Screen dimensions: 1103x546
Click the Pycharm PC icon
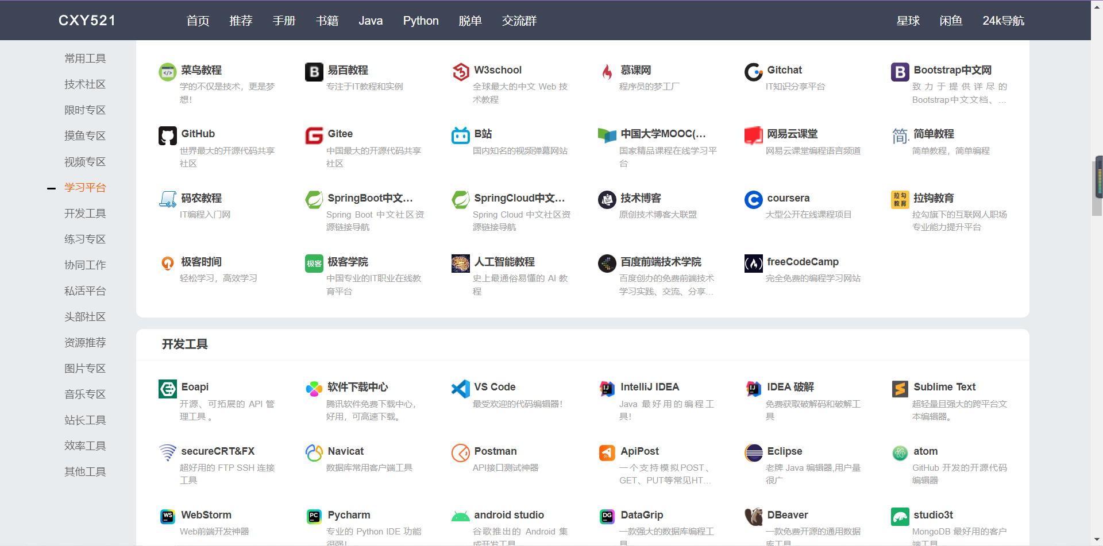pos(314,517)
